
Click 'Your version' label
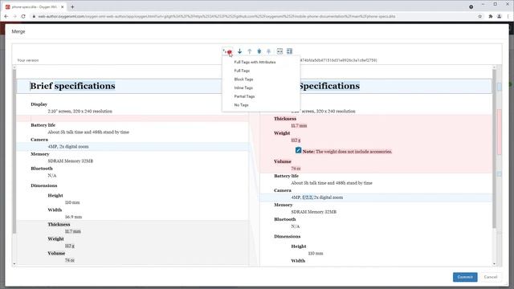pyautogui.click(x=28, y=60)
